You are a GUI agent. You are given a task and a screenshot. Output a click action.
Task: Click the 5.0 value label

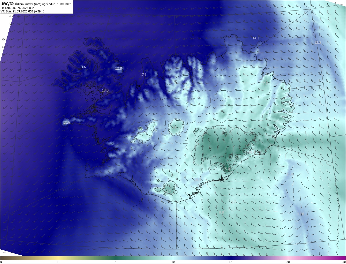pos(227,169)
